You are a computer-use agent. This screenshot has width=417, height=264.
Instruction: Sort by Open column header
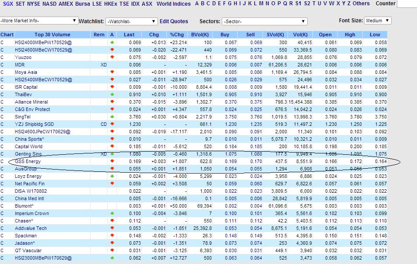[325, 35]
